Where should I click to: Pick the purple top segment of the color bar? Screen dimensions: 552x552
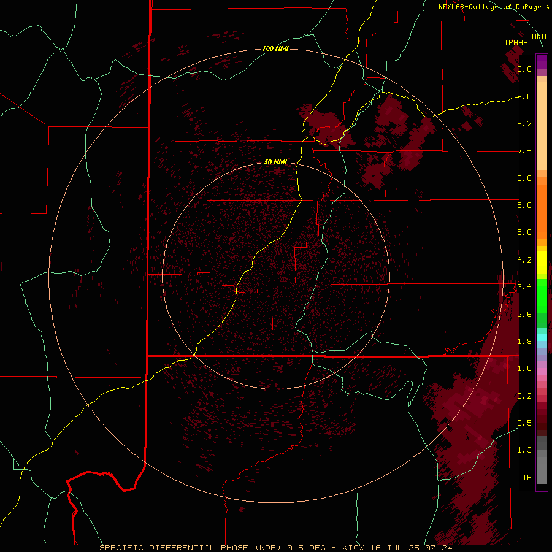[x=542, y=61]
